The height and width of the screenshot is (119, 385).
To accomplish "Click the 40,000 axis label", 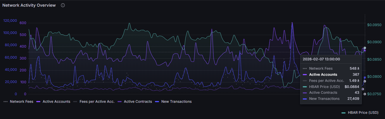I will click(11, 70).
